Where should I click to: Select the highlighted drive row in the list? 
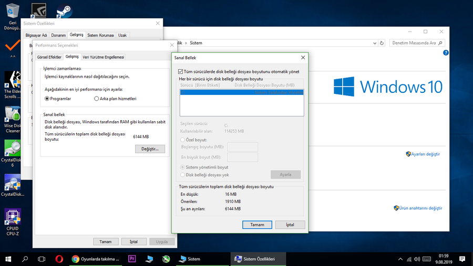241,92
